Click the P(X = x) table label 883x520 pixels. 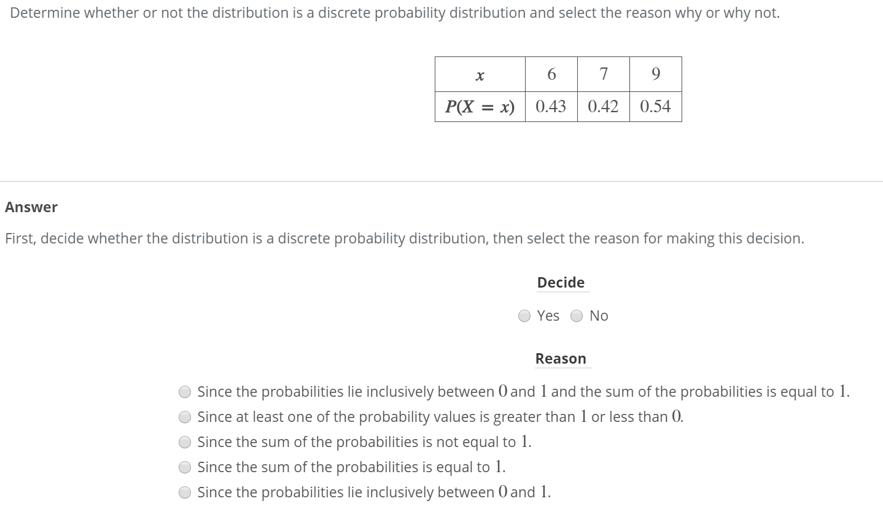(480, 106)
